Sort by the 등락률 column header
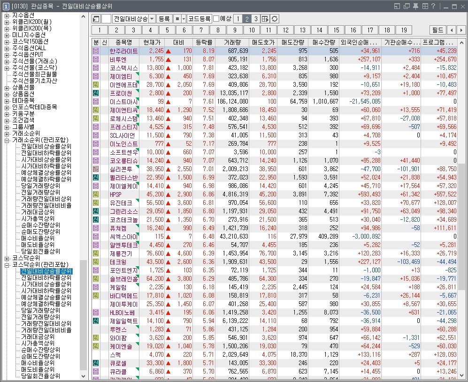 tap(204, 43)
